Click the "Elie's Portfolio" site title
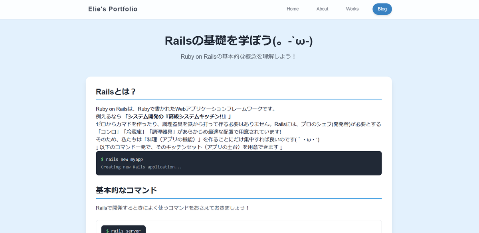This screenshot has height=233, width=479. (113, 9)
